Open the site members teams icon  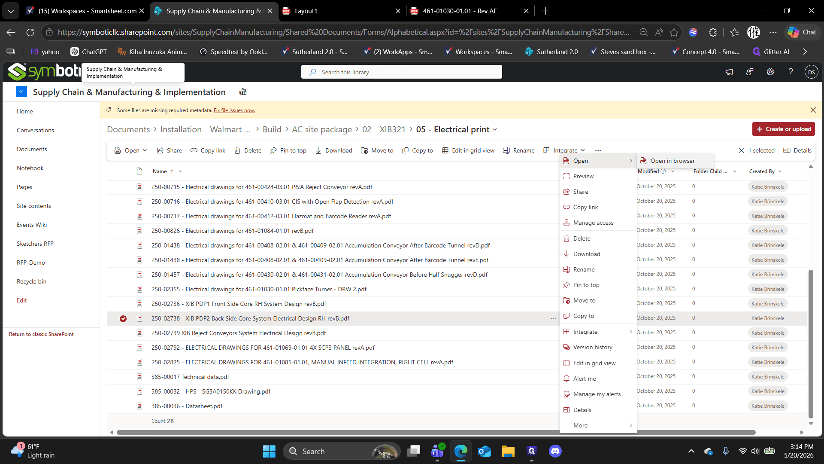pos(243,92)
